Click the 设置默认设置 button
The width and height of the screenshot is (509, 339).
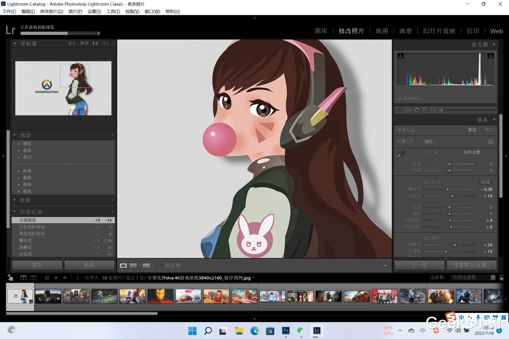(x=472, y=265)
